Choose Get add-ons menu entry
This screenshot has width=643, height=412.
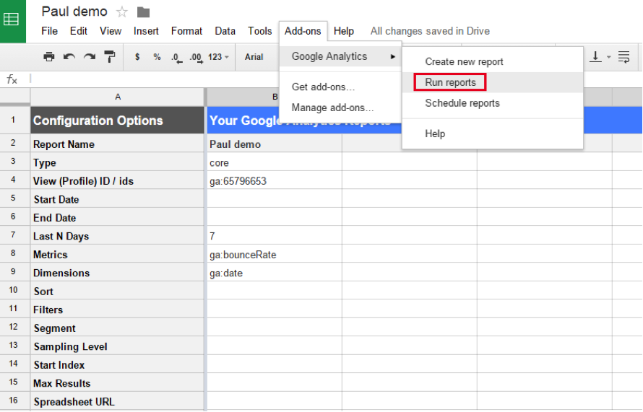coord(340,87)
